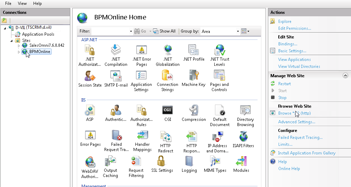351x187 pixels.
Task: Open HTTP Response Headers icon
Action: pos(192,142)
